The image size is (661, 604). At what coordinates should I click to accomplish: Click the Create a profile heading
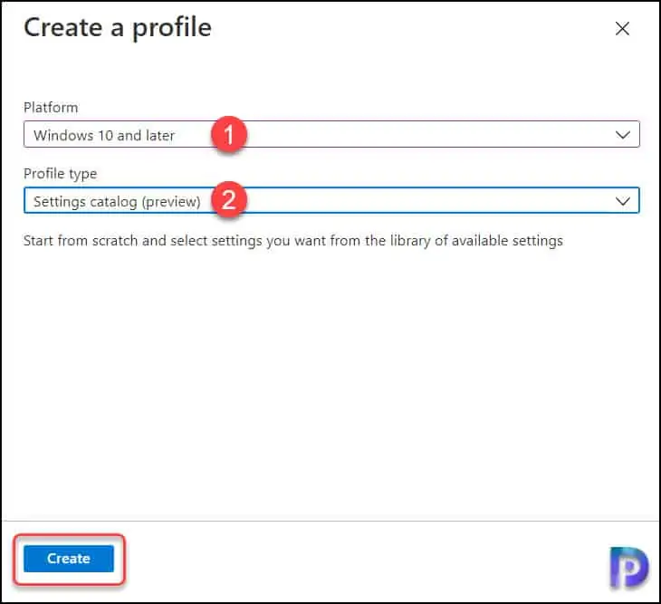pos(118,28)
